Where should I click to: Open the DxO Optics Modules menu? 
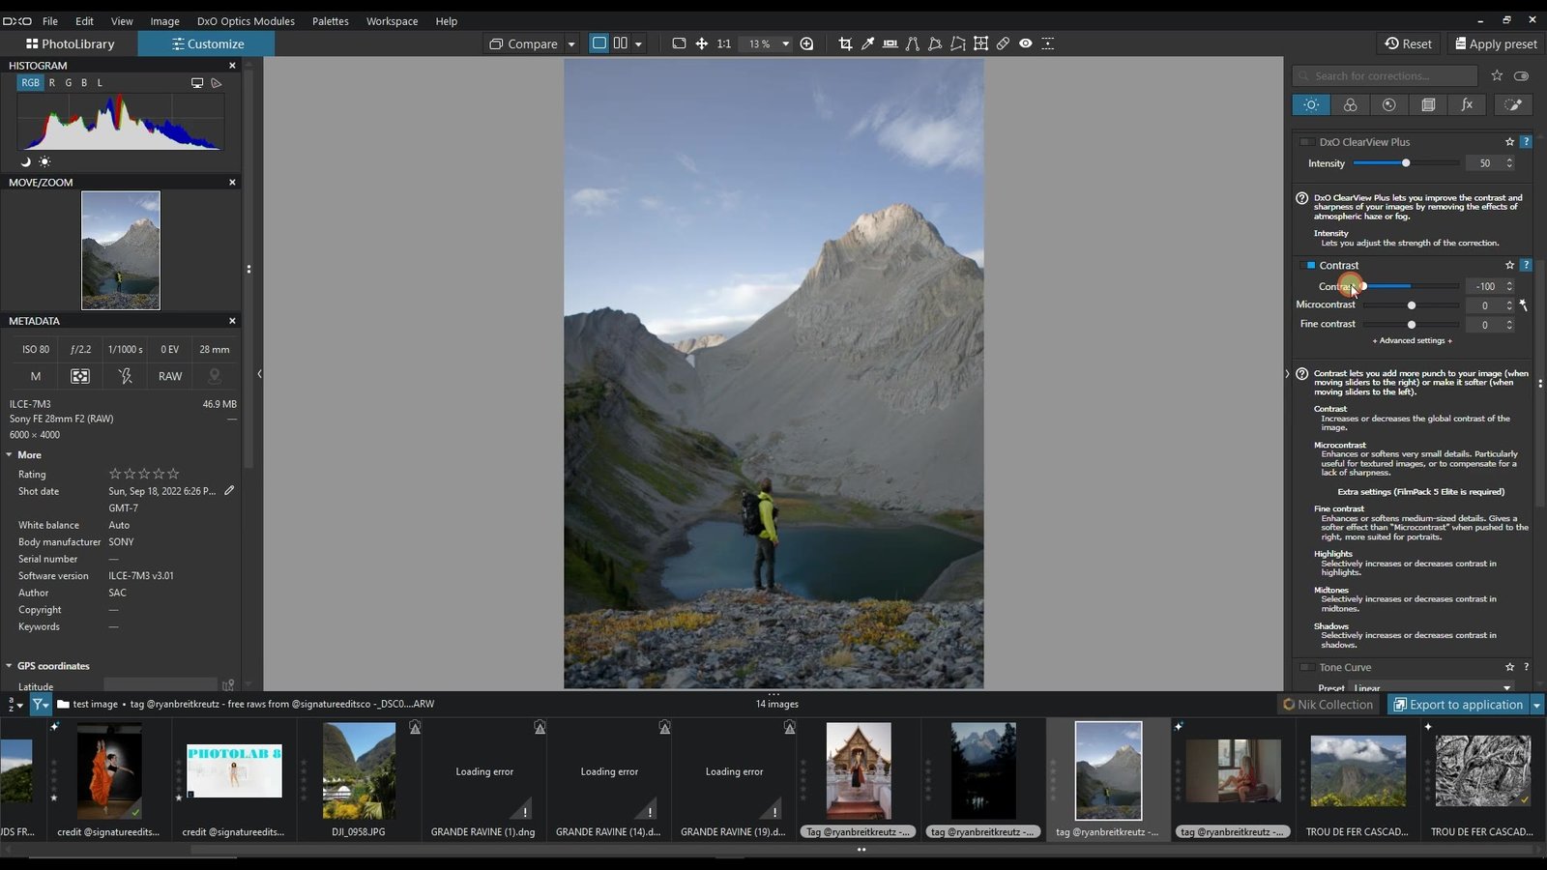click(x=246, y=20)
